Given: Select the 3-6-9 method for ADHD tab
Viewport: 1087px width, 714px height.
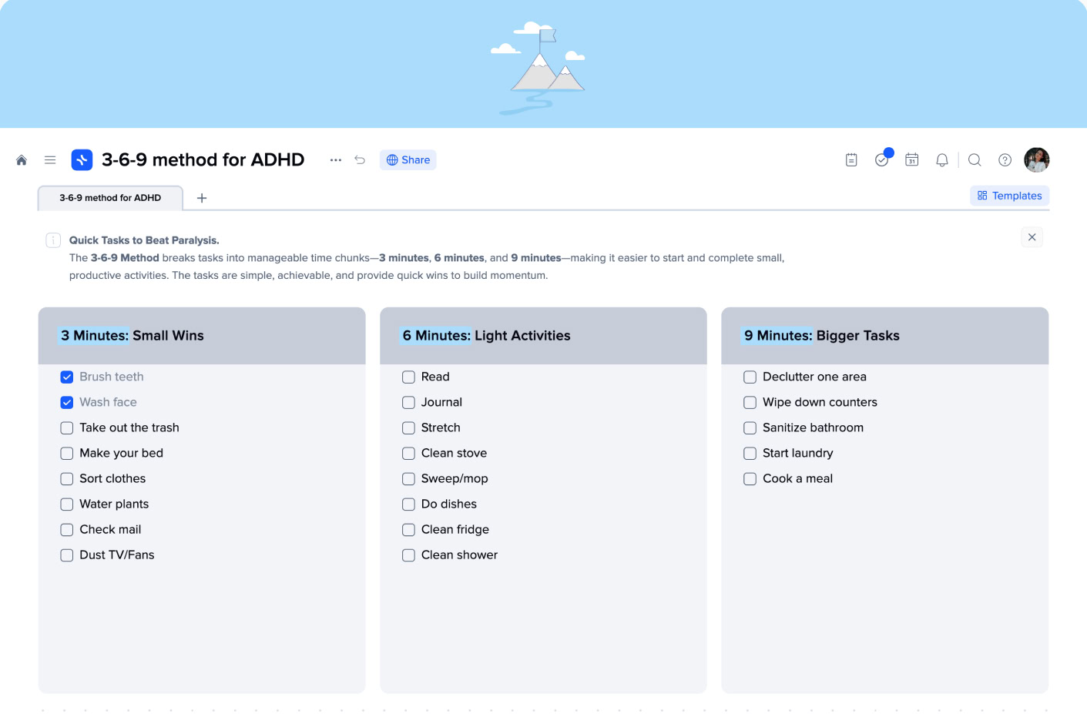Looking at the screenshot, I should pyautogui.click(x=110, y=198).
